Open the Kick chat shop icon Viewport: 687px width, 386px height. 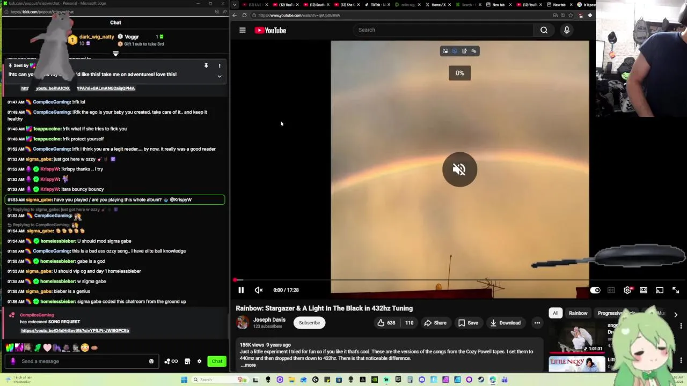point(187,361)
